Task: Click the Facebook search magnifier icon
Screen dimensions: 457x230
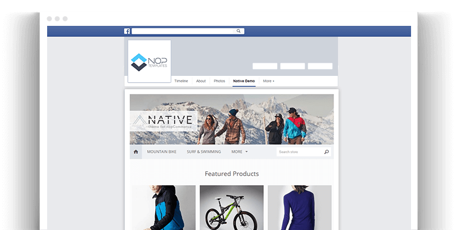Action: 239,31
